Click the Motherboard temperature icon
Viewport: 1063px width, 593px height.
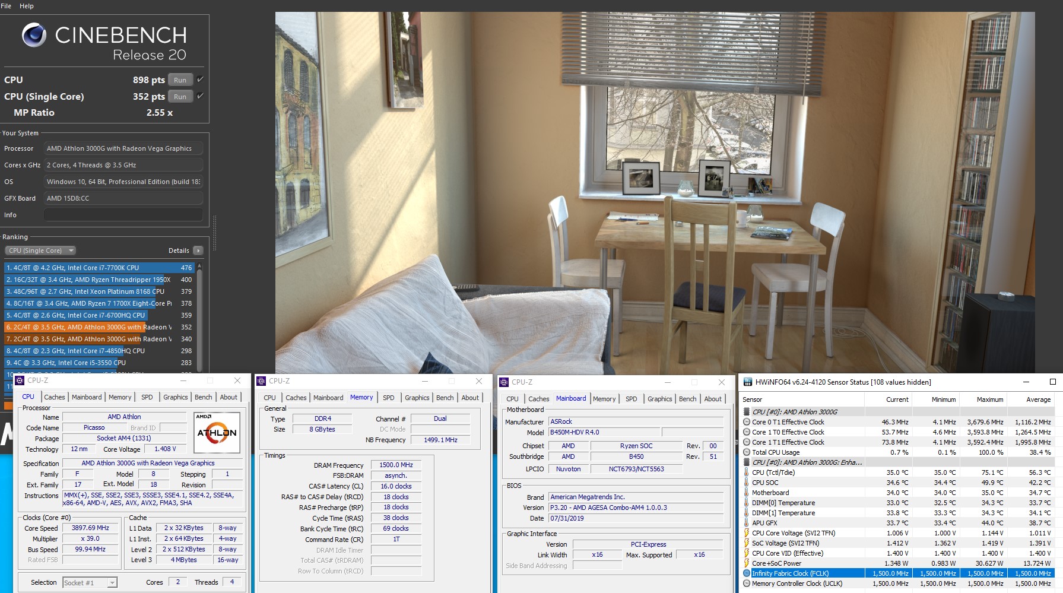(747, 493)
